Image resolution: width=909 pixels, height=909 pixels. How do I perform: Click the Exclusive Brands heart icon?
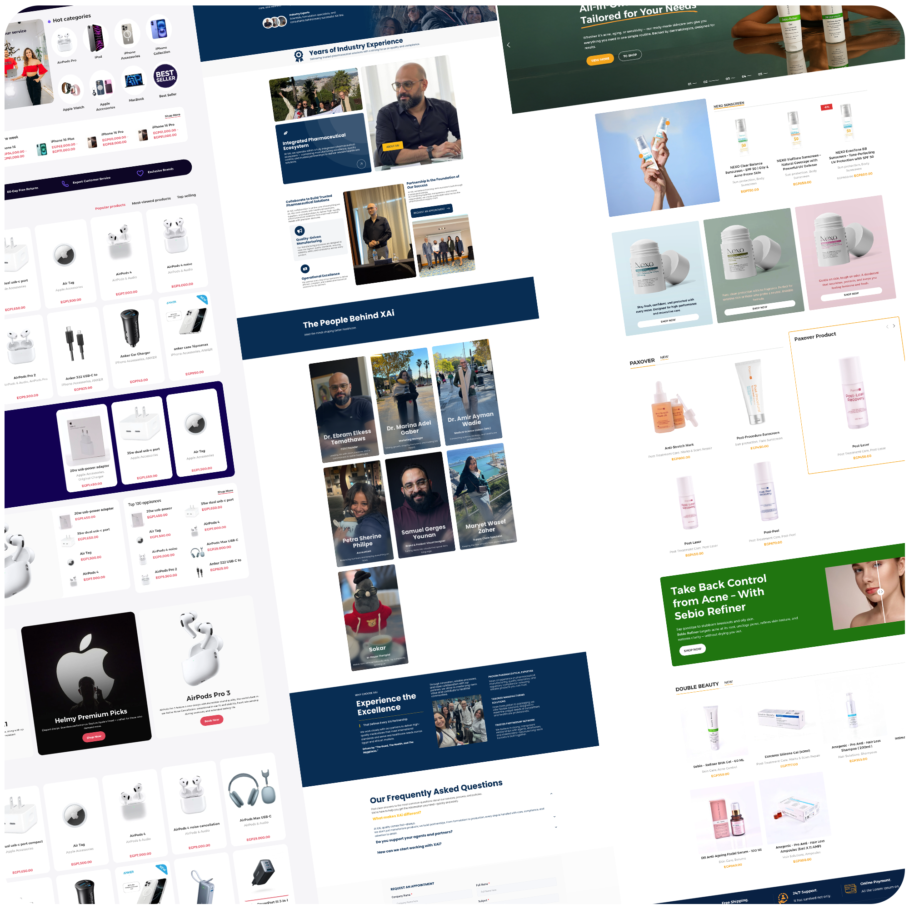click(x=140, y=173)
